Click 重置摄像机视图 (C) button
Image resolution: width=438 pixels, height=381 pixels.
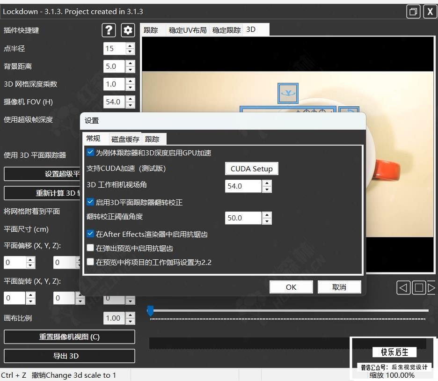[69, 337]
